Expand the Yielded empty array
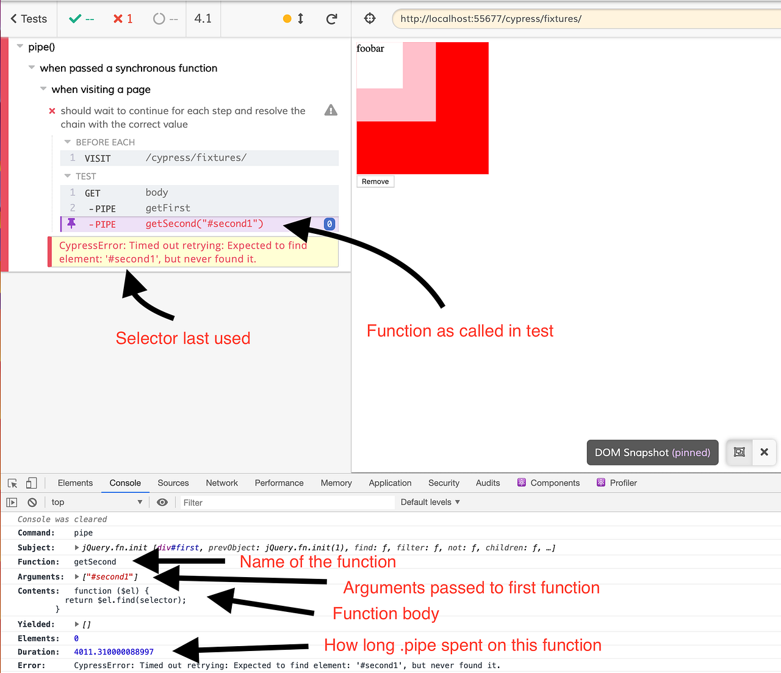 coord(77,625)
